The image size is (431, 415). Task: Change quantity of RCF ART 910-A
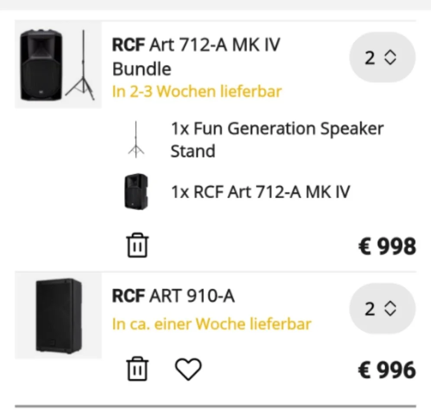[382, 309]
